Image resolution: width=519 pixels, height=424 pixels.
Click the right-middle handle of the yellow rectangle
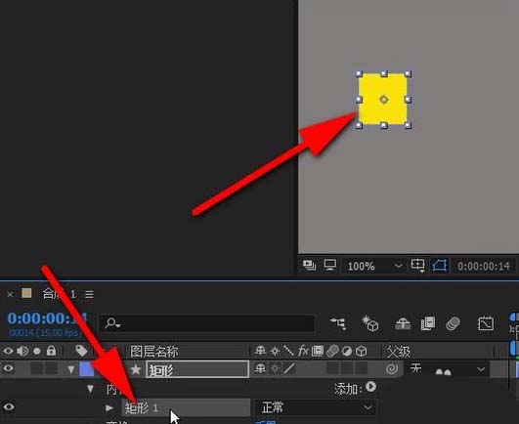click(409, 100)
